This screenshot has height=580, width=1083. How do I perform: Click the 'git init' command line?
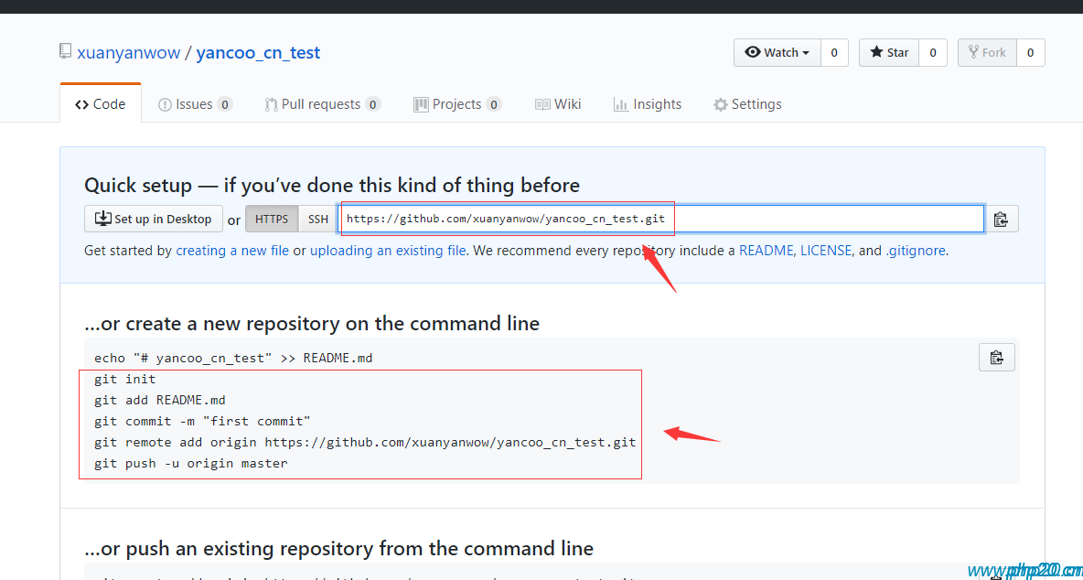pyautogui.click(x=125, y=379)
